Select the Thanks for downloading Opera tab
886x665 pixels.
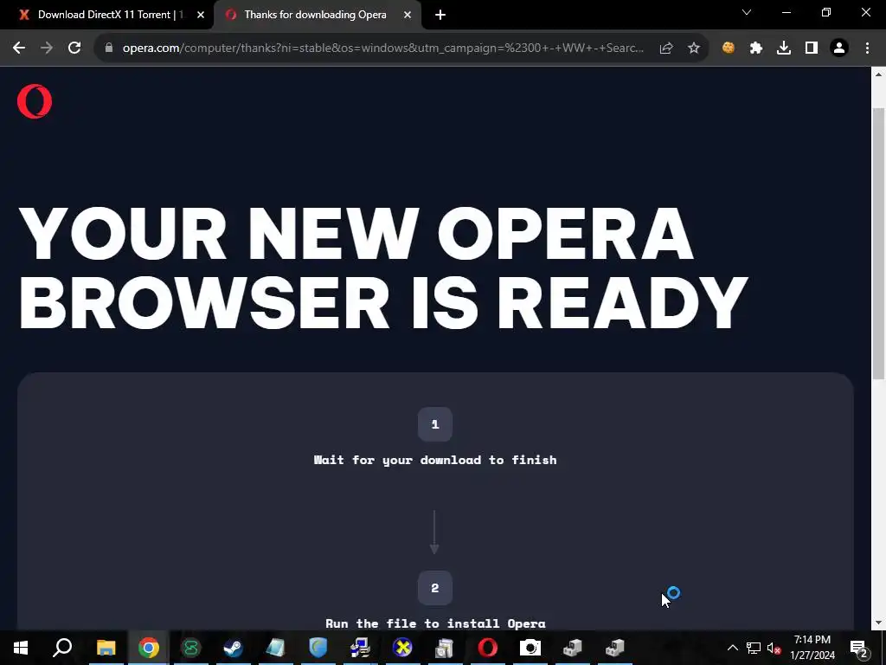[317, 15]
